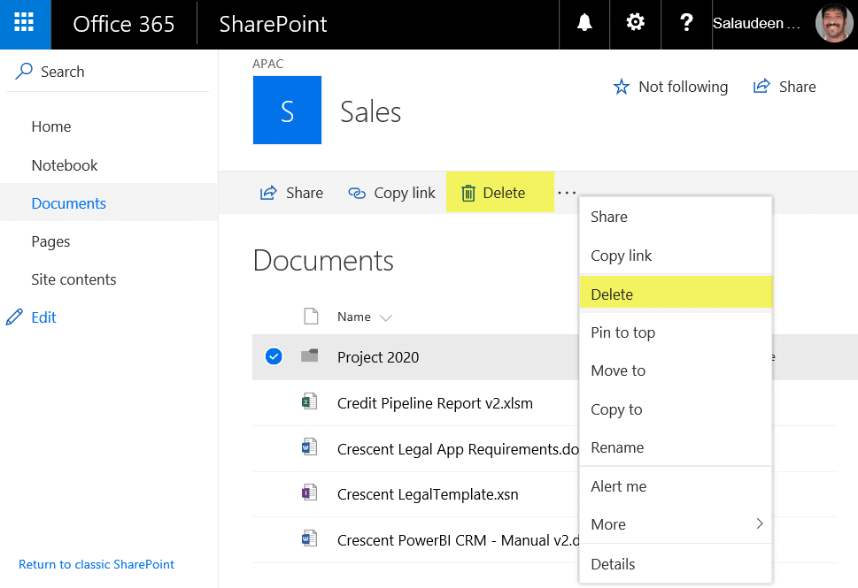
Task: Open the Name column sort dropdown
Action: (384, 317)
